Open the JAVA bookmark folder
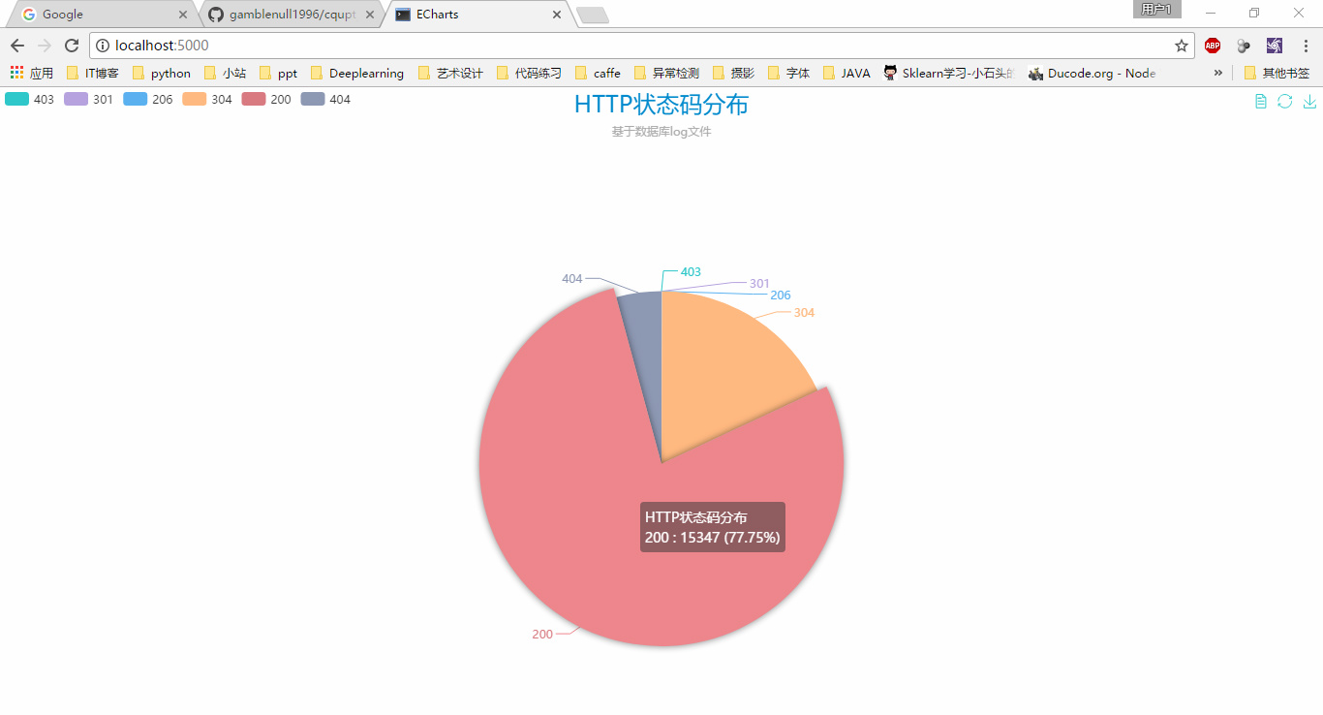Viewport: 1323px width, 715px height. [x=846, y=73]
